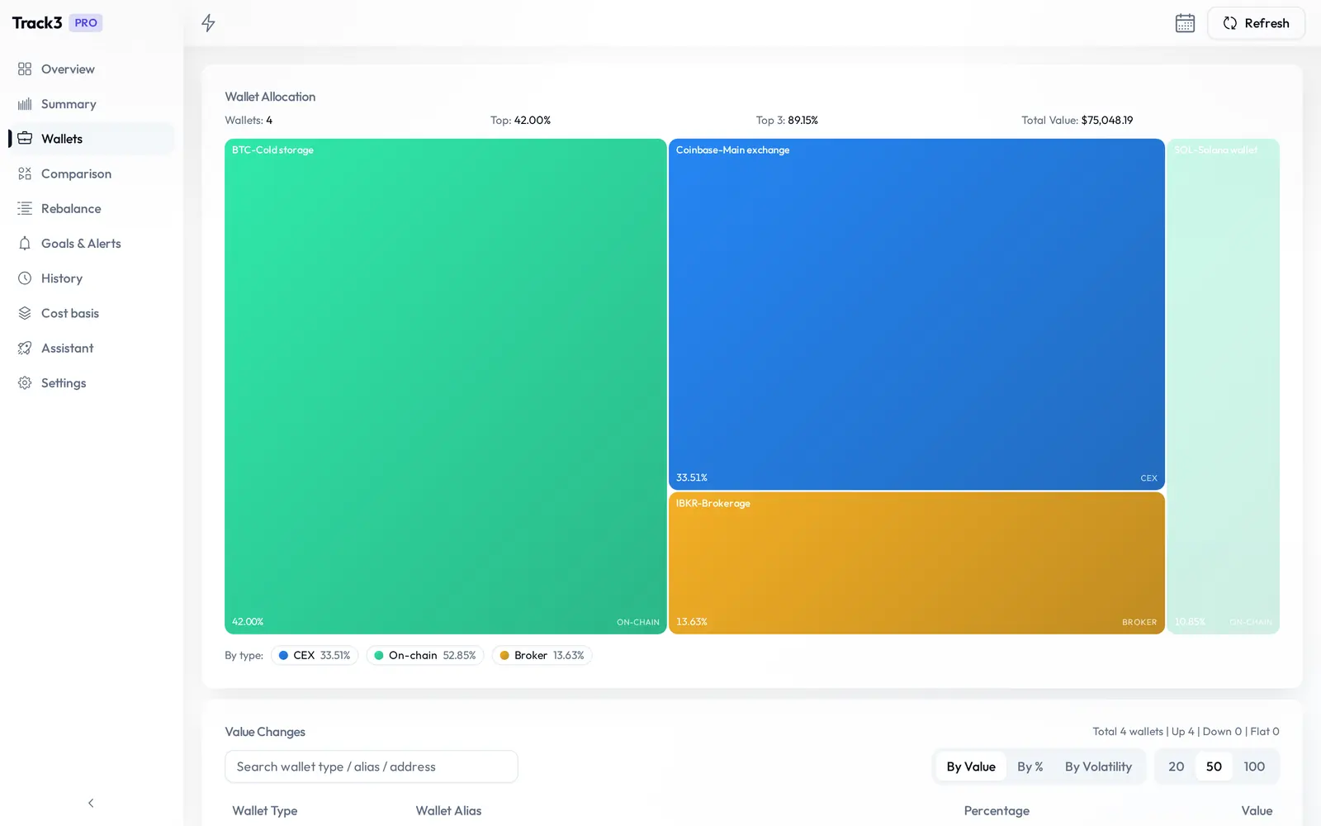Set page size to 100
The image size is (1321, 826).
tap(1254, 767)
